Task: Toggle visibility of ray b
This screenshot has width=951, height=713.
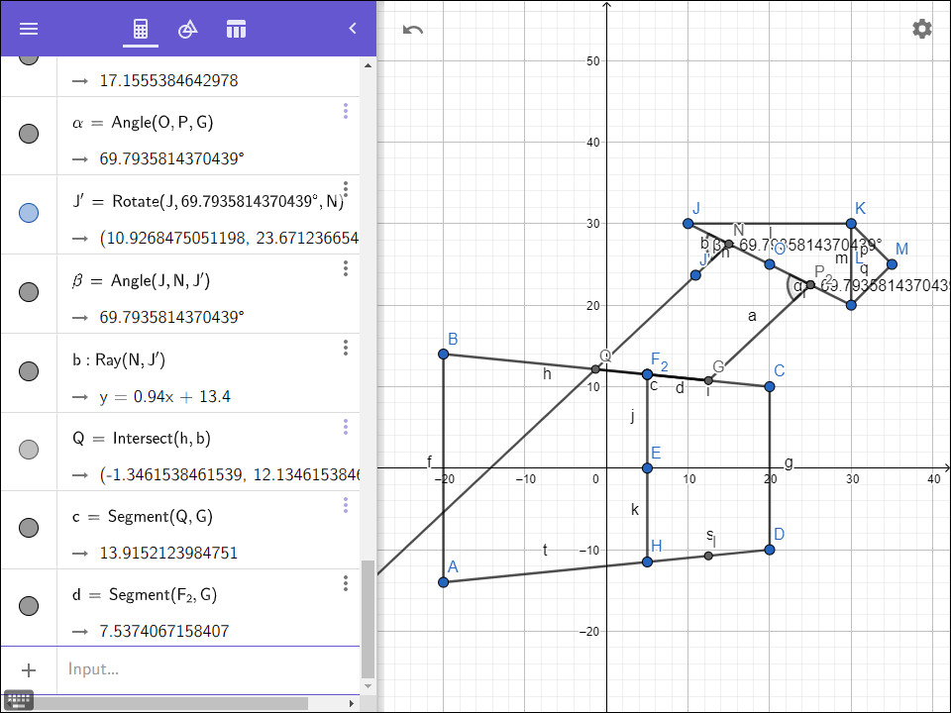Action: (x=29, y=371)
